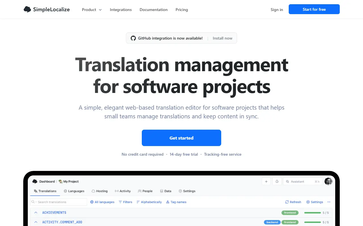The image size is (363, 226).
Task: Open the Filters option
Action: [x=125, y=202]
